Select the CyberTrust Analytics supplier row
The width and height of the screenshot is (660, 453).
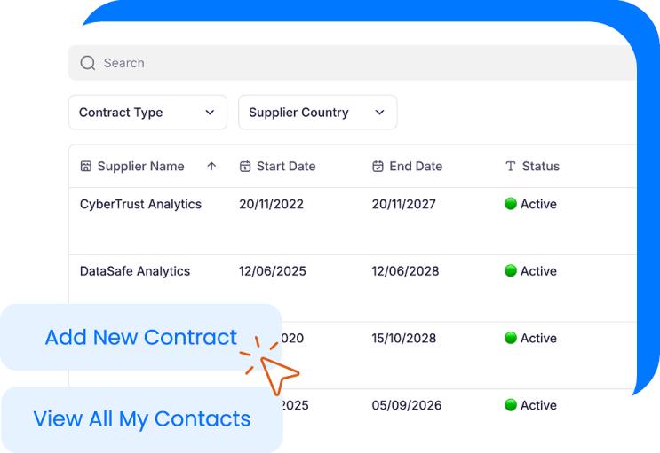[x=140, y=204]
